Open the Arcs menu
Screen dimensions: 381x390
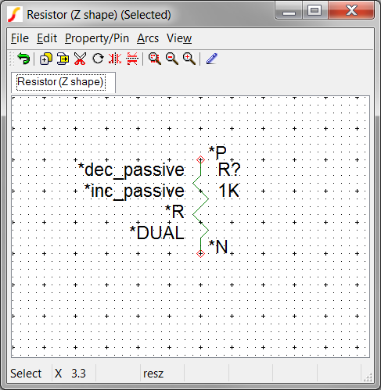(x=148, y=38)
